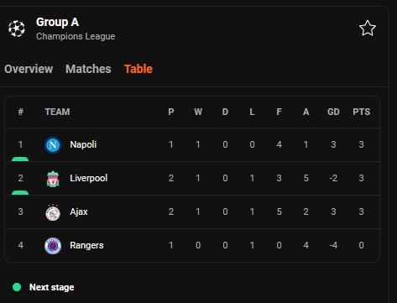This screenshot has height=303, width=397.
Task: Select the Table tab
Action: tap(138, 69)
